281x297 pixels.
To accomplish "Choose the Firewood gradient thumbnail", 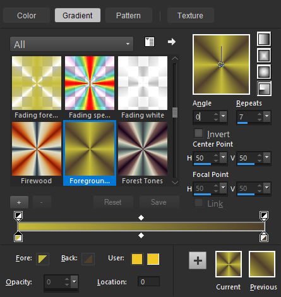I will click(x=37, y=149).
